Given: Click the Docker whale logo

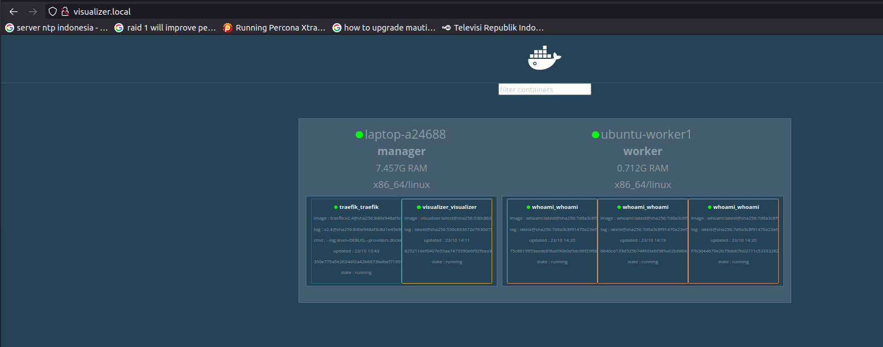Looking at the screenshot, I should [x=544, y=58].
